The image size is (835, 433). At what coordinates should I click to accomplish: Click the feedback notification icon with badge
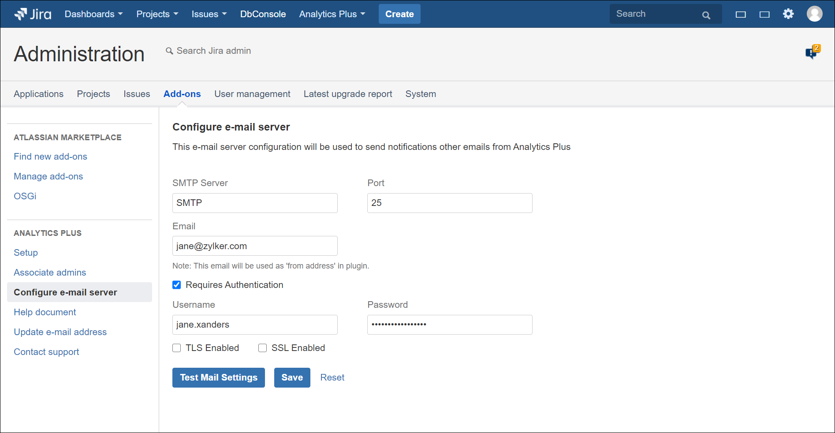(x=812, y=52)
